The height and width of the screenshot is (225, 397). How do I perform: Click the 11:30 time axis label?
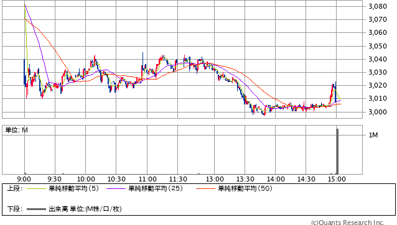point(178,179)
